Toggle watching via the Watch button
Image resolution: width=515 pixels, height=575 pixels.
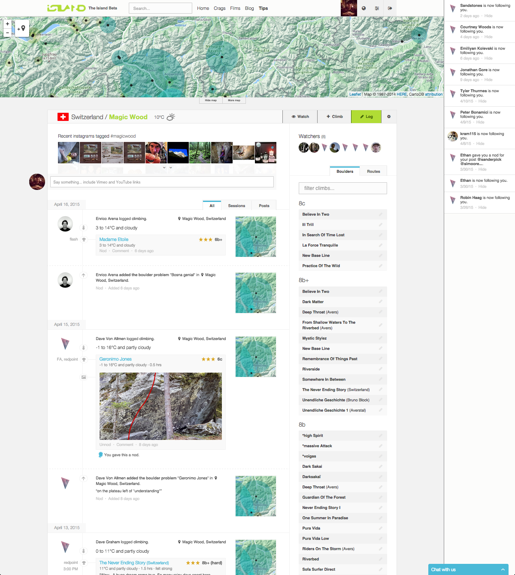(x=300, y=116)
